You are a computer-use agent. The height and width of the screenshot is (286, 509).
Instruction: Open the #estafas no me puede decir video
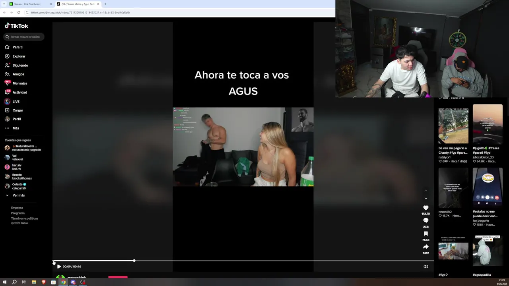point(488,187)
